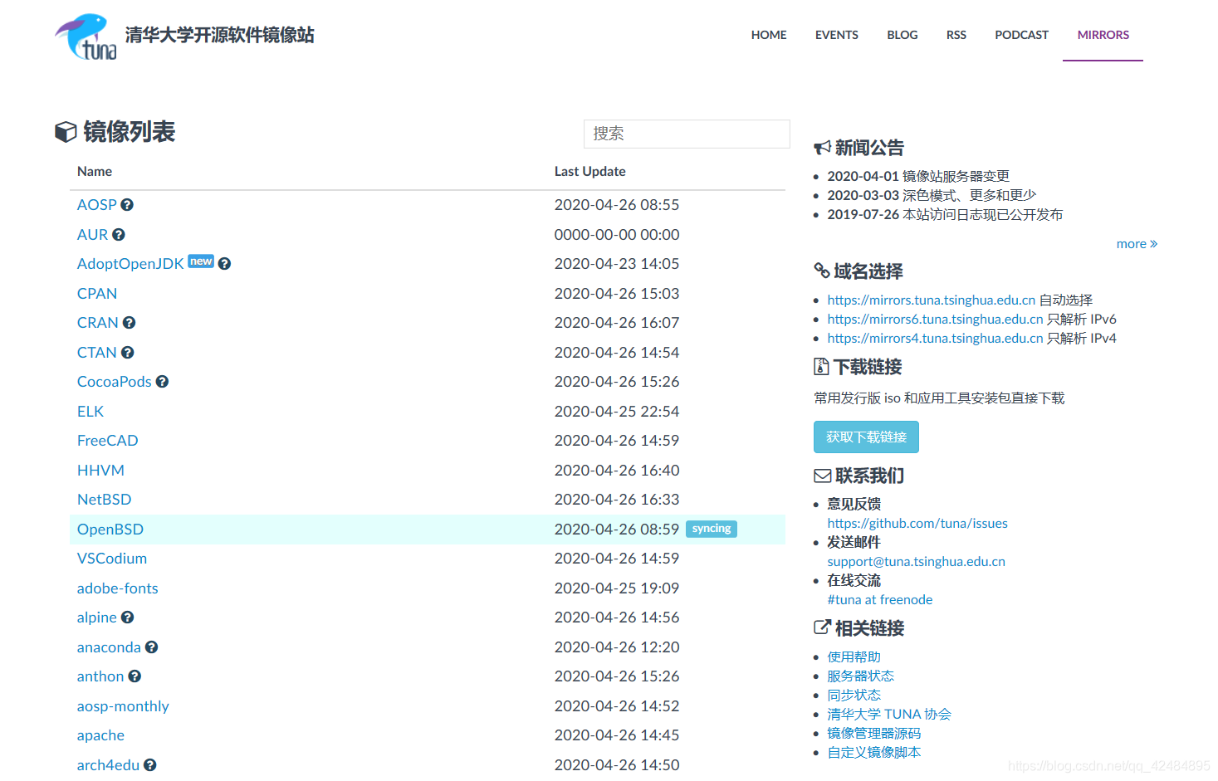Screen dimensions: 1218x781
Task: Open the NetBSD mirror link
Action: pos(105,500)
